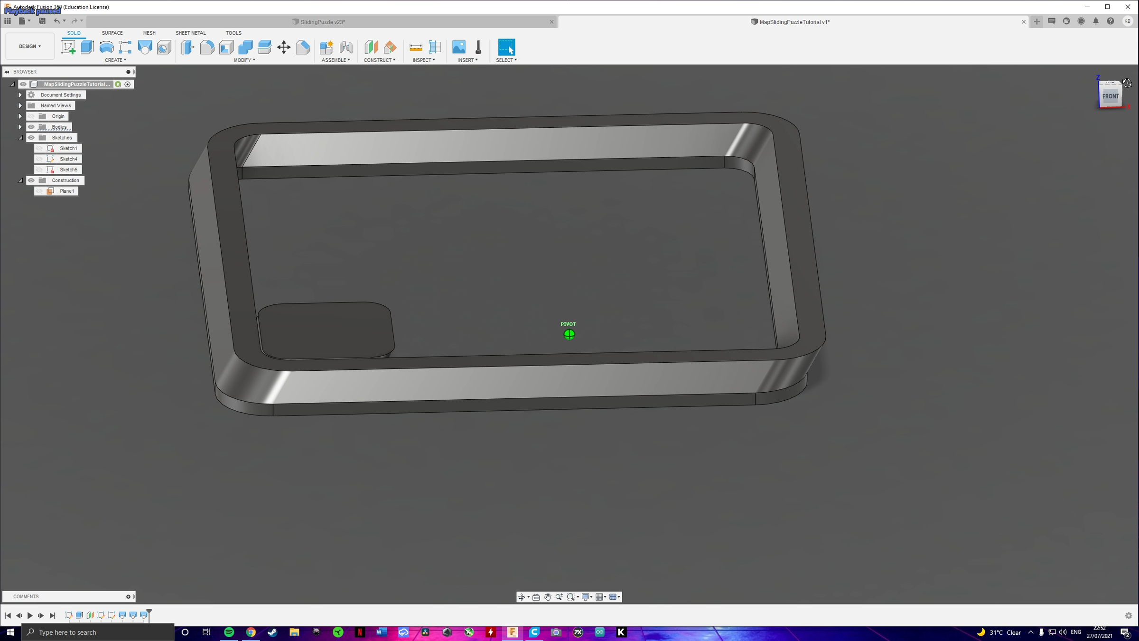Switch to SlidingPuzzle v23 document tab
The height and width of the screenshot is (641, 1139).
click(x=323, y=22)
